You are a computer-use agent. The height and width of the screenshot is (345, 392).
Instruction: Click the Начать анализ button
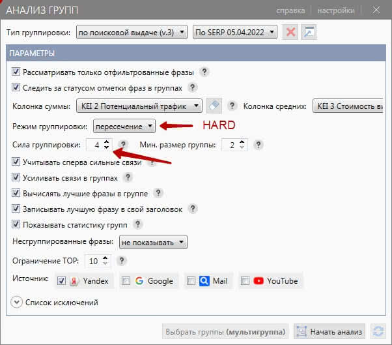tap(329, 331)
